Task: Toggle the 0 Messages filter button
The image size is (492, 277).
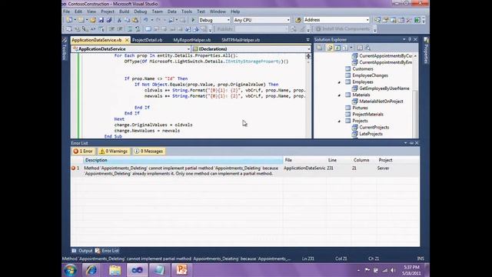Action: tap(148, 152)
